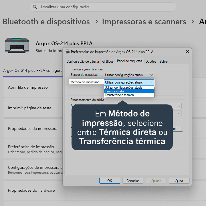Viewport: 206px width, 206px height.
Task: Click the Aplicar button
Action: coord(156,181)
